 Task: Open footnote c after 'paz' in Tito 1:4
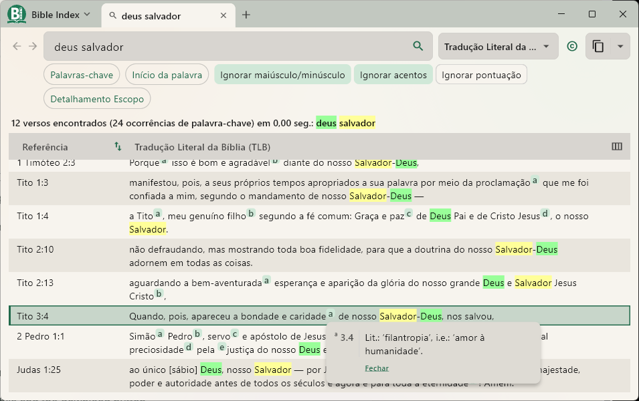[409, 213]
